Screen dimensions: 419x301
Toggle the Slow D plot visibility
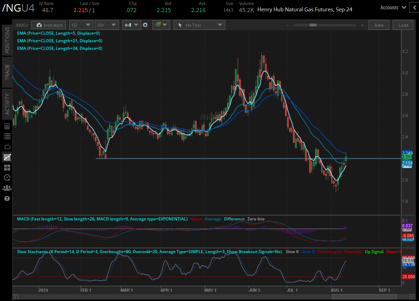pyautogui.click(x=308, y=252)
